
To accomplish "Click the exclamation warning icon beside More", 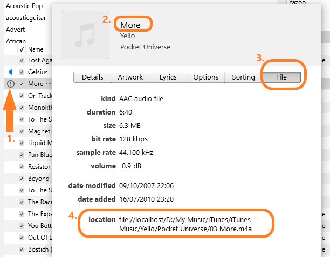I will click(x=11, y=84).
